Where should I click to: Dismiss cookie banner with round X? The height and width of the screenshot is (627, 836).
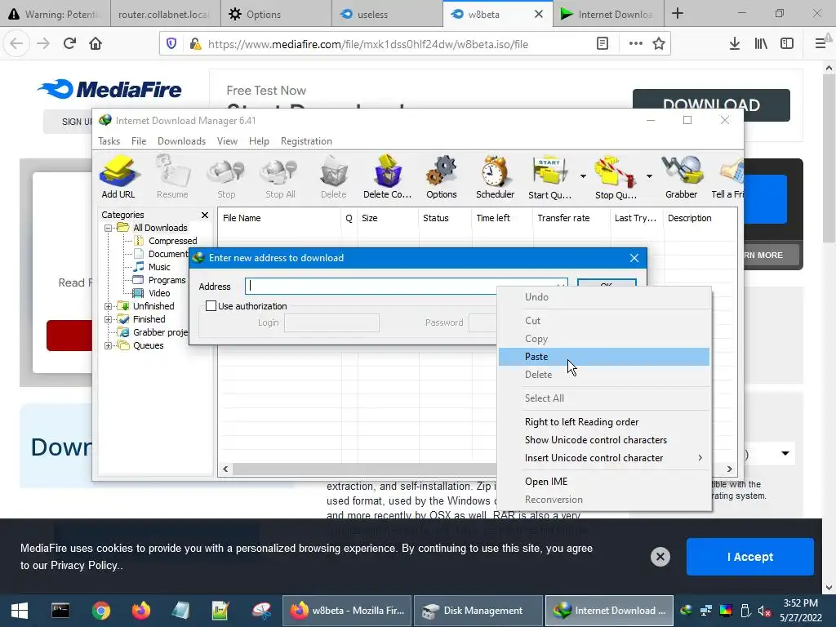pos(660,557)
